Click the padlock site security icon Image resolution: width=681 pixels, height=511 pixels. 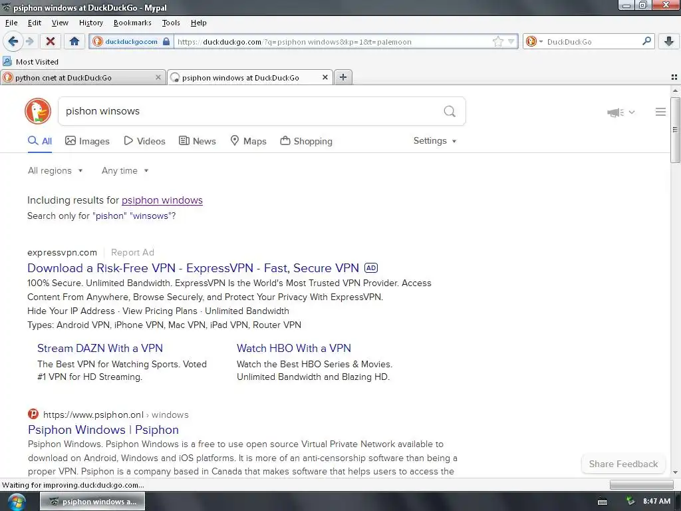coord(166,42)
